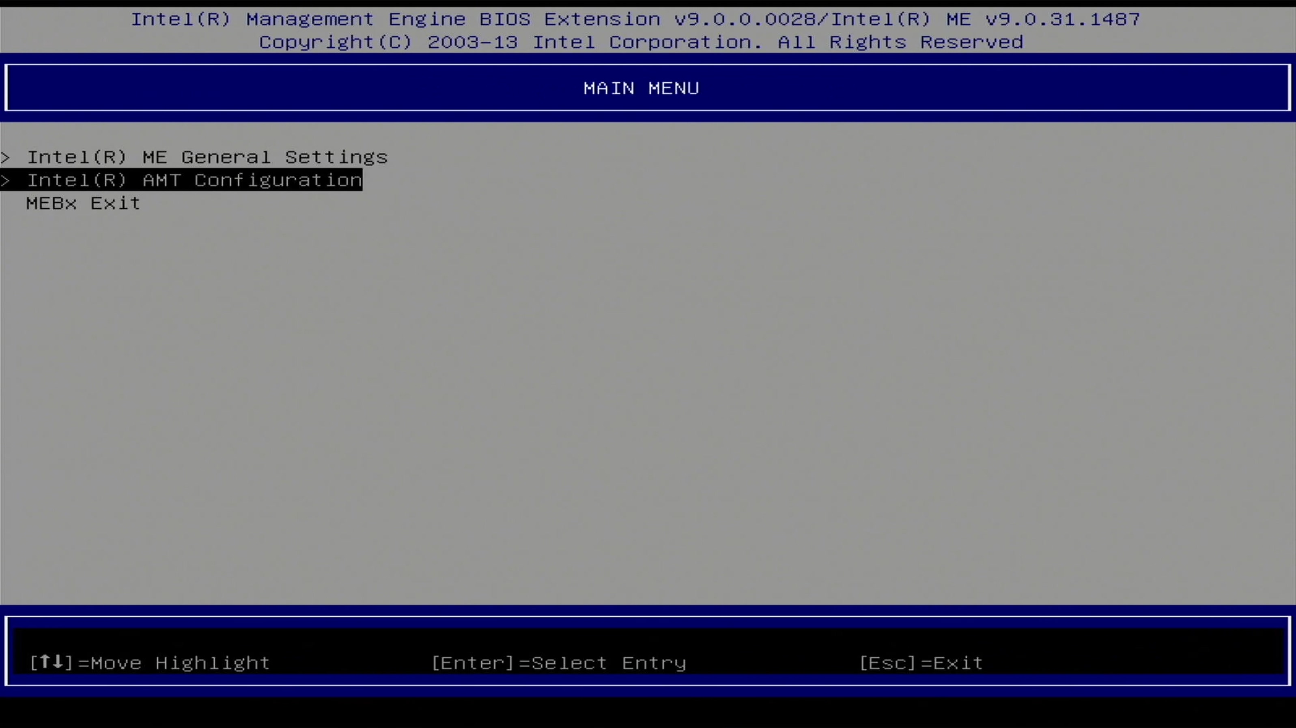Click the MAIN MENU title
1296x728 pixels.
coord(641,88)
